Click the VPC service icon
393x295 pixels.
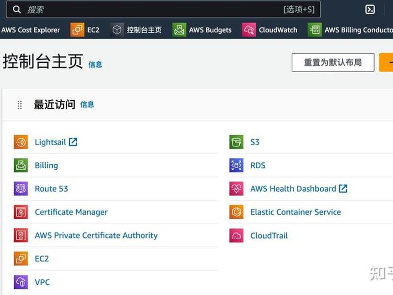coord(21,282)
